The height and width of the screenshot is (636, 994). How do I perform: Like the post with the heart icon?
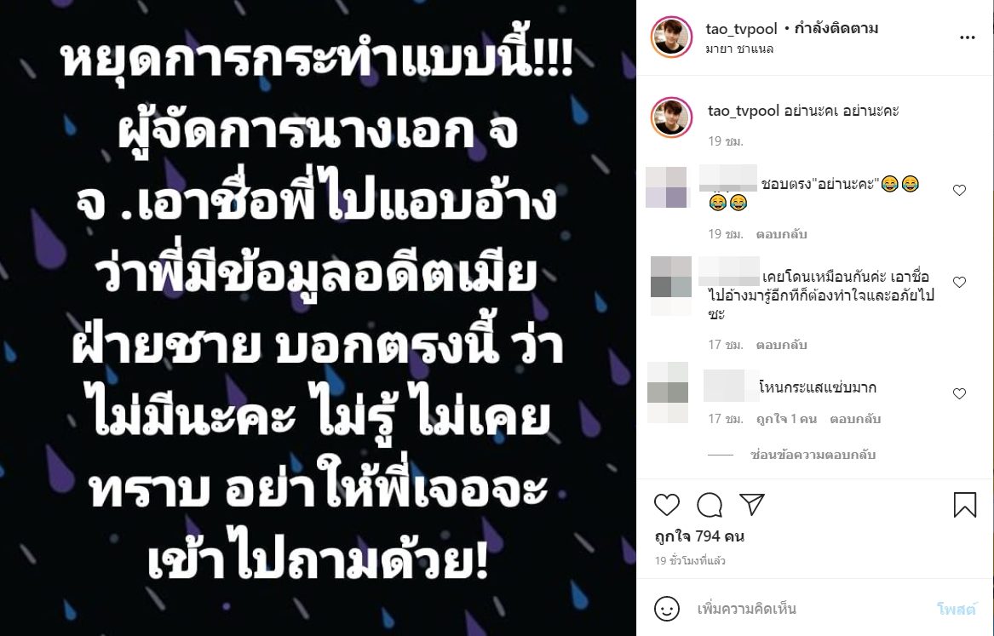click(666, 505)
